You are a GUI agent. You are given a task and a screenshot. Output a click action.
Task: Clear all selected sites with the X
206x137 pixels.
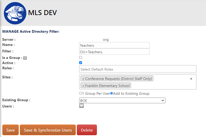click(191, 79)
